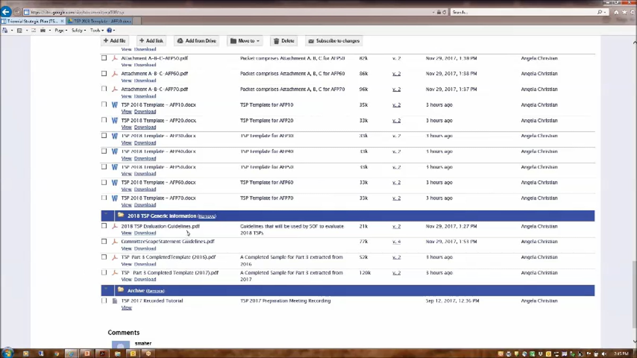637x358 pixels.
Task: Select the TSP 2017 Recorded Tutorial checkbox
Action: coord(104,301)
